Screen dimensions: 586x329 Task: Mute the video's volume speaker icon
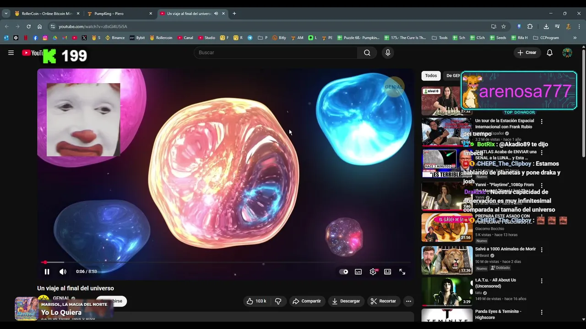pos(63,271)
